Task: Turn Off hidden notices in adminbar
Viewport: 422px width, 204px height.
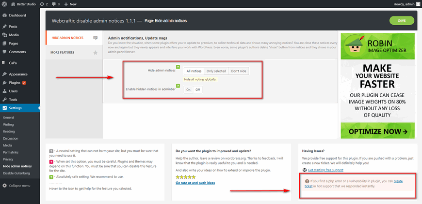Action: pyautogui.click(x=198, y=90)
